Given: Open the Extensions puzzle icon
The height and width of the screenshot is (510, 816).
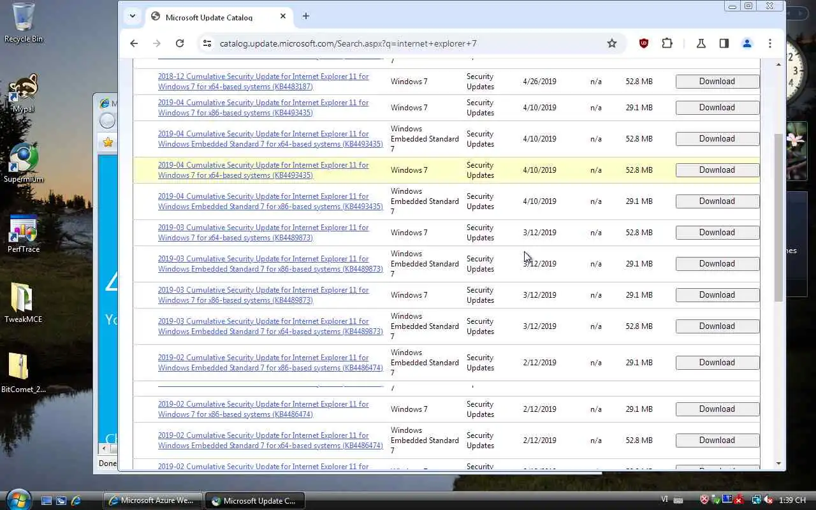Looking at the screenshot, I should click(x=667, y=43).
